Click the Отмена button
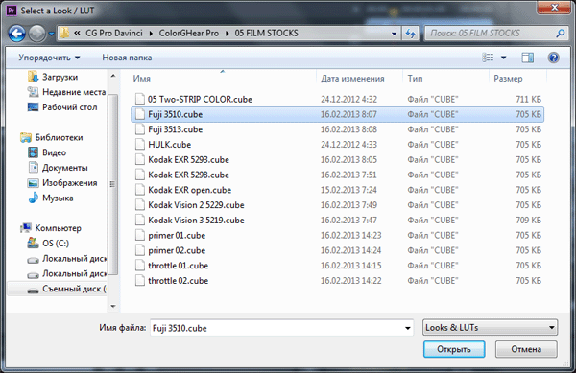 coord(526,349)
